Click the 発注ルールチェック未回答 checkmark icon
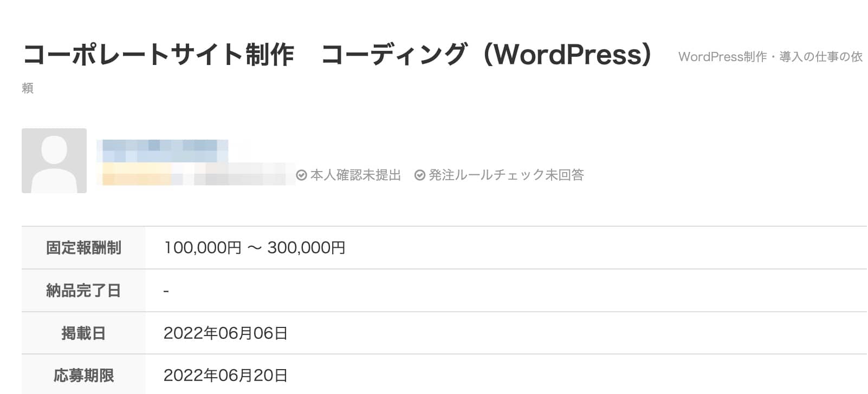The width and height of the screenshot is (868, 394). [420, 175]
